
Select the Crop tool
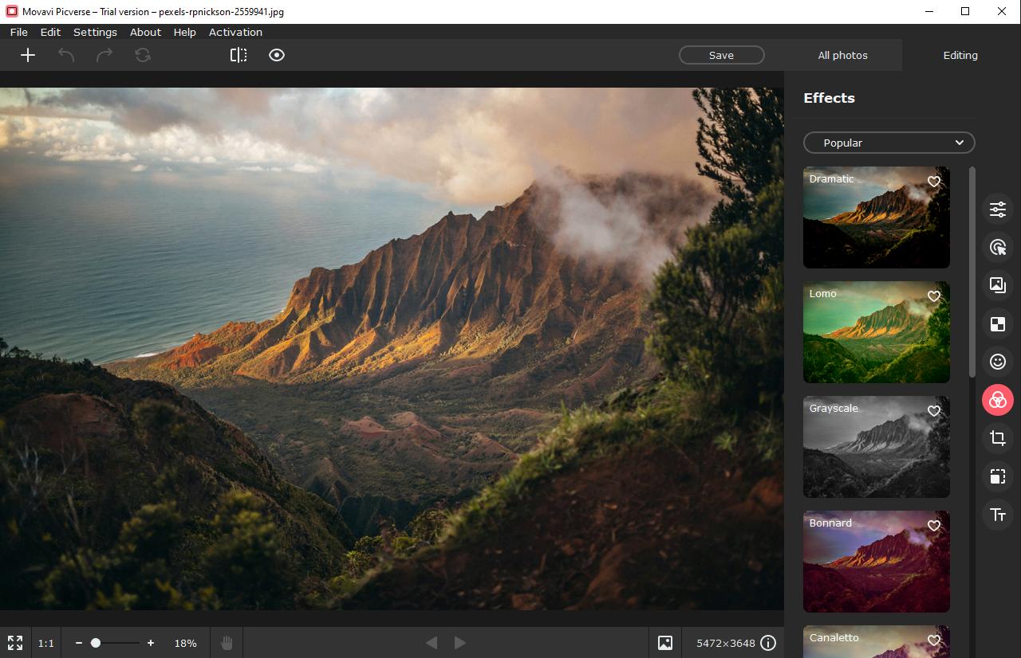click(997, 438)
